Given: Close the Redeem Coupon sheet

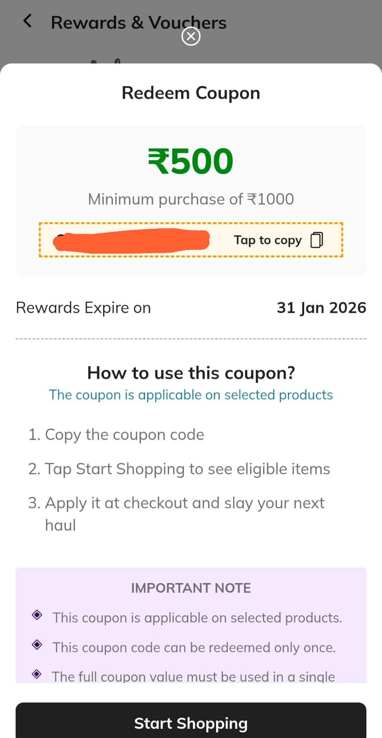Looking at the screenshot, I should (191, 36).
